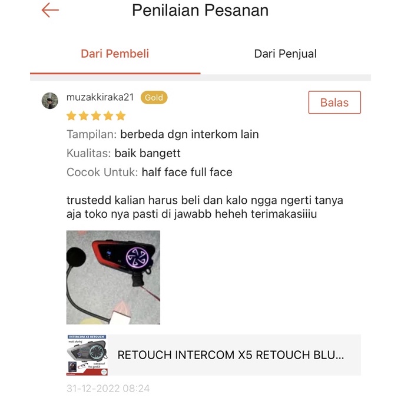Tap the Tampilan review attribute line
Viewport: 401px width, 401px height.
click(x=163, y=134)
